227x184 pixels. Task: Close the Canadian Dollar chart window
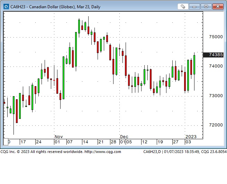pyautogui.click(x=218, y=7)
